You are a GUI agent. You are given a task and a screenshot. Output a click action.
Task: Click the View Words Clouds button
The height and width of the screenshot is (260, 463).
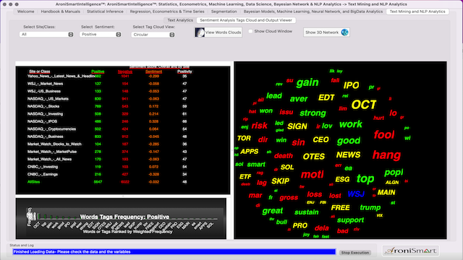pos(218,32)
